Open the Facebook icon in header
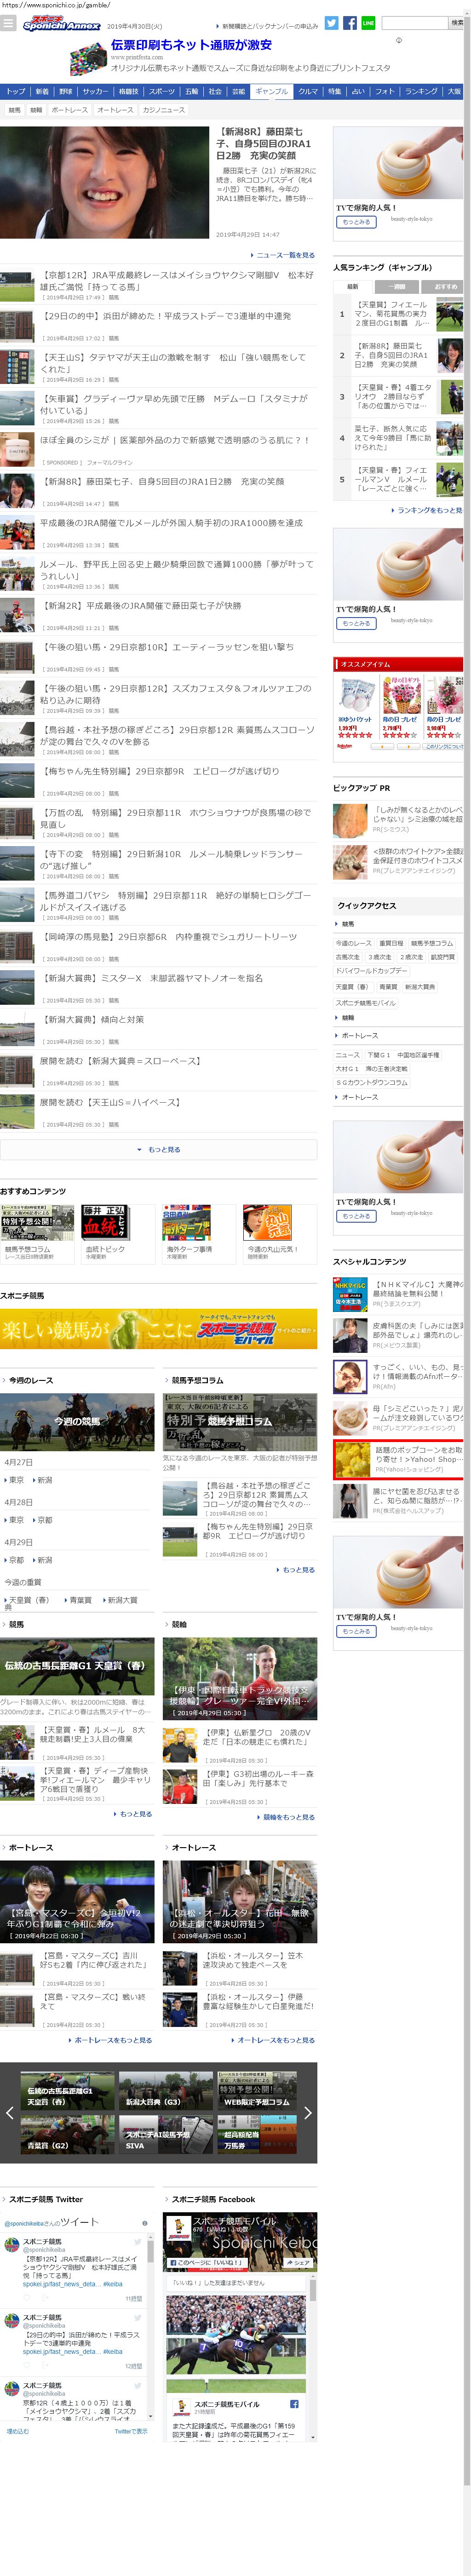This screenshot has width=471, height=2576. [x=350, y=22]
